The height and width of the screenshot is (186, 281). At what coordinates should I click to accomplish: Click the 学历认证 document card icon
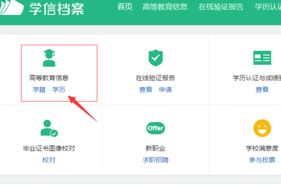tap(262, 58)
